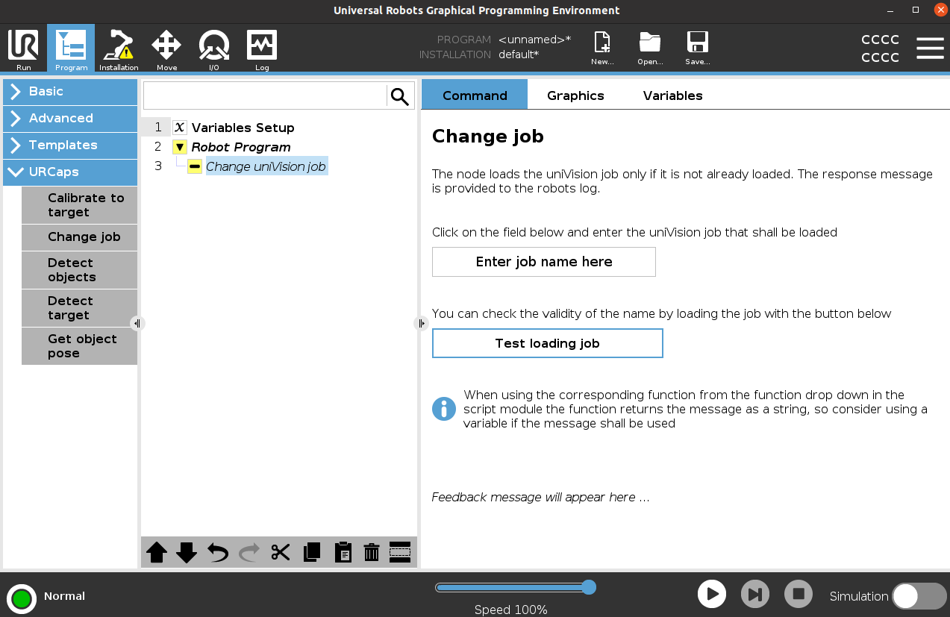This screenshot has width=950, height=617.
Task: Switch to the Variables tab
Action: point(673,95)
